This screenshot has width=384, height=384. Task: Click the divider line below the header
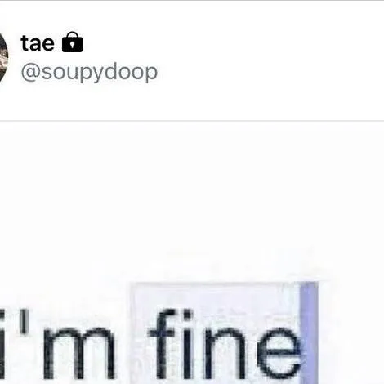[x=192, y=120]
